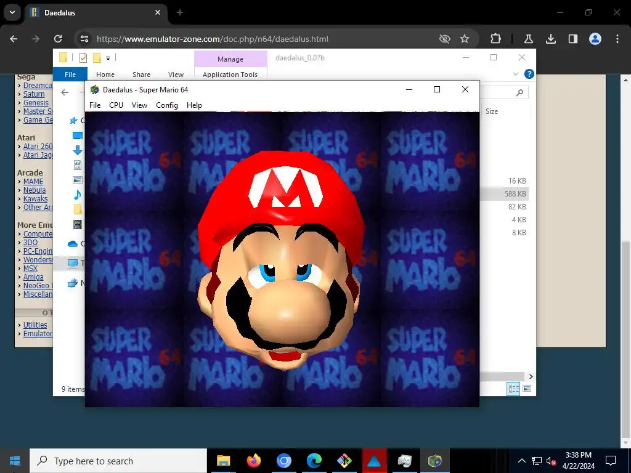Open the View menu in Daedalus

coord(139,105)
